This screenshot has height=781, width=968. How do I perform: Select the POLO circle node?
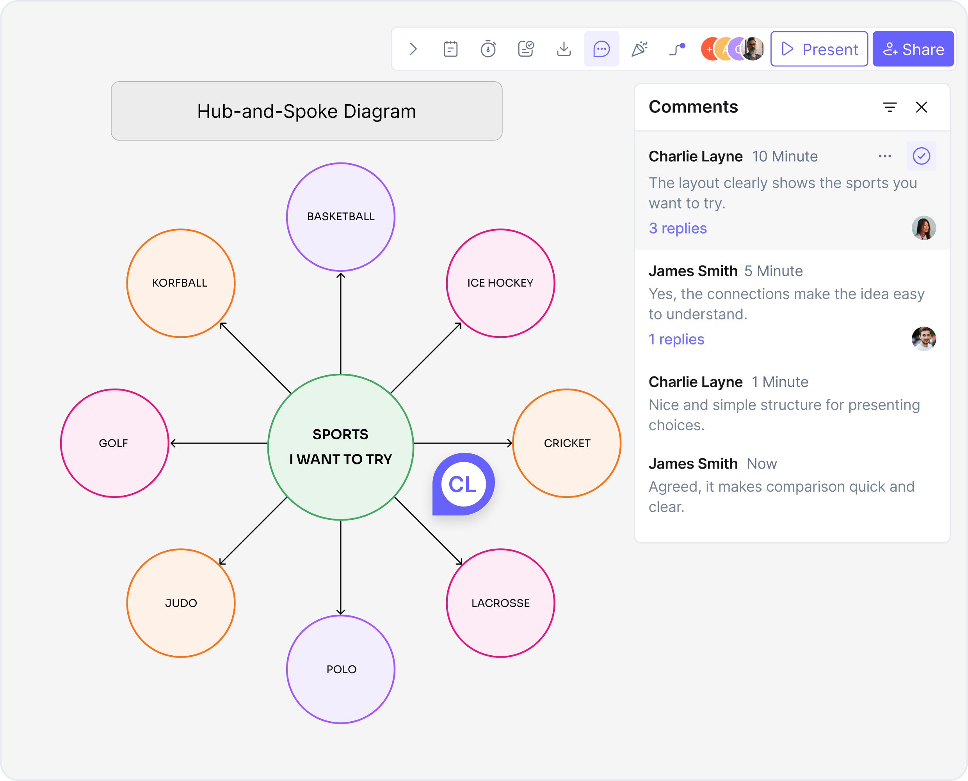click(x=341, y=669)
